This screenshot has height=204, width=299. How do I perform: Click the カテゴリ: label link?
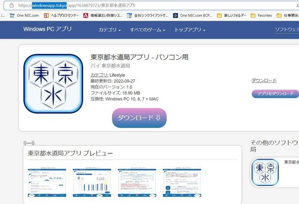click(x=99, y=75)
